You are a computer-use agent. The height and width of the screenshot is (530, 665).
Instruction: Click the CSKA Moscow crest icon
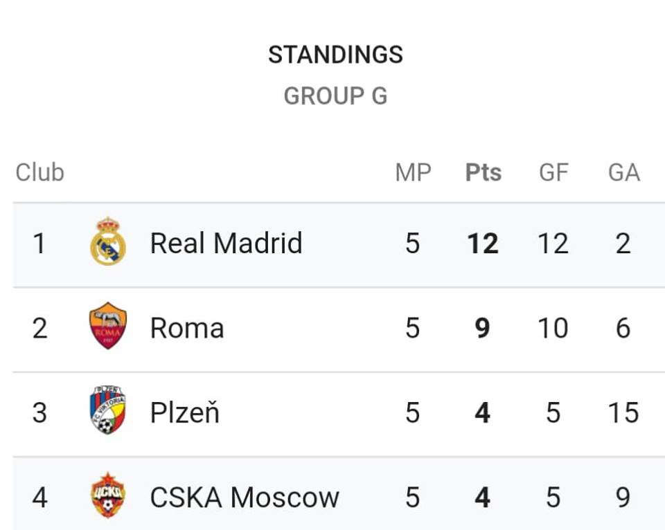(108, 495)
